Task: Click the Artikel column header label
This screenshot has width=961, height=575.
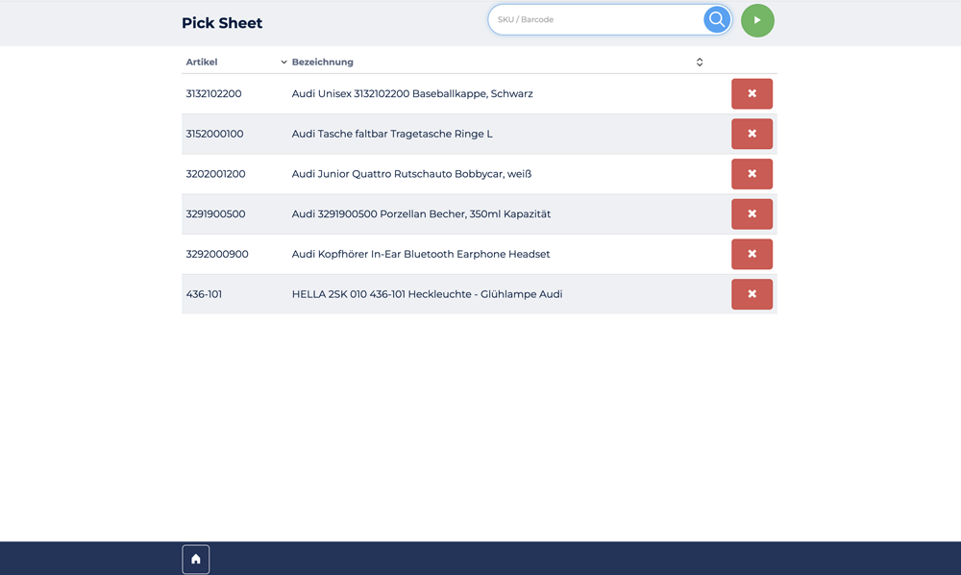Action: pyautogui.click(x=202, y=62)
